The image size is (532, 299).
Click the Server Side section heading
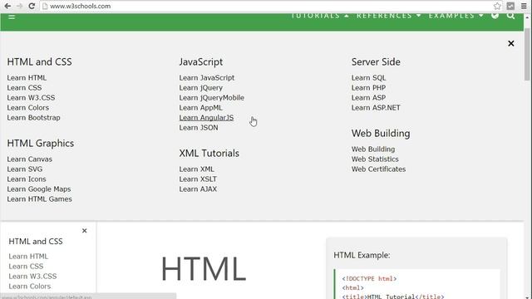pos(376,62)
